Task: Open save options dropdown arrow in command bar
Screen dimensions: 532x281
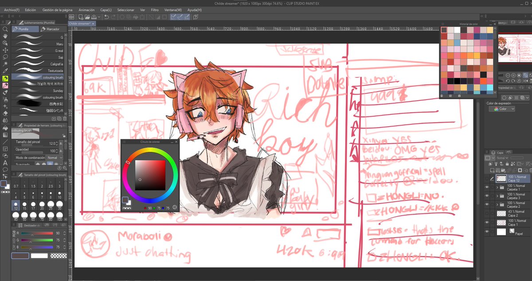Action: click(100, 17)
